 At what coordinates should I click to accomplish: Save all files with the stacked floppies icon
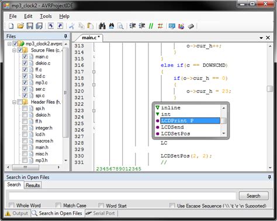coord(39,26)
